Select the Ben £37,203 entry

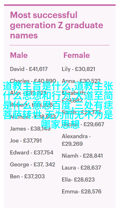[x=27, y=176]
